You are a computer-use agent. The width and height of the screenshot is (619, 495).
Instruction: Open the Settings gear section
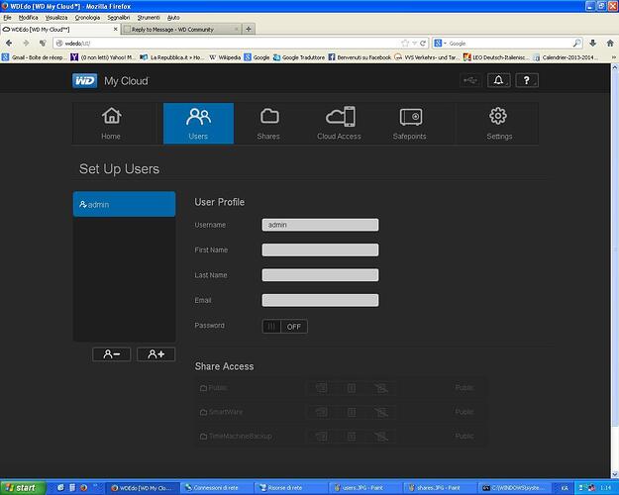click(499, 124)
